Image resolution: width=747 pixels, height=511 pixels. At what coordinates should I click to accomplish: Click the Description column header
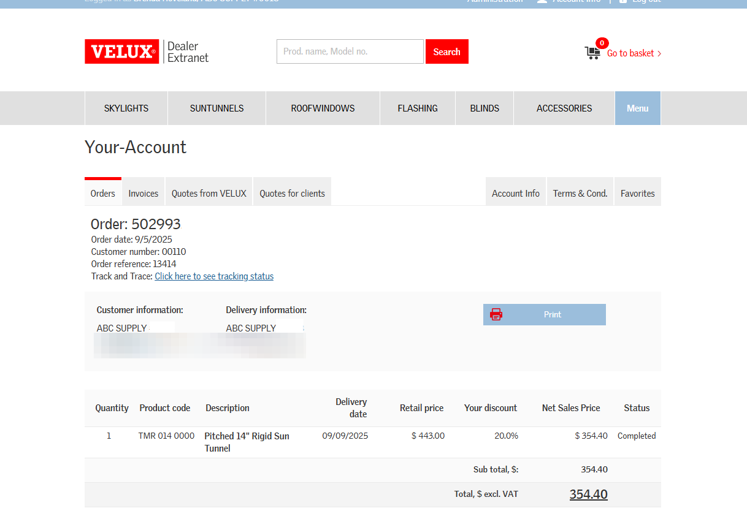pyautogui.click(x=228, y=408)
